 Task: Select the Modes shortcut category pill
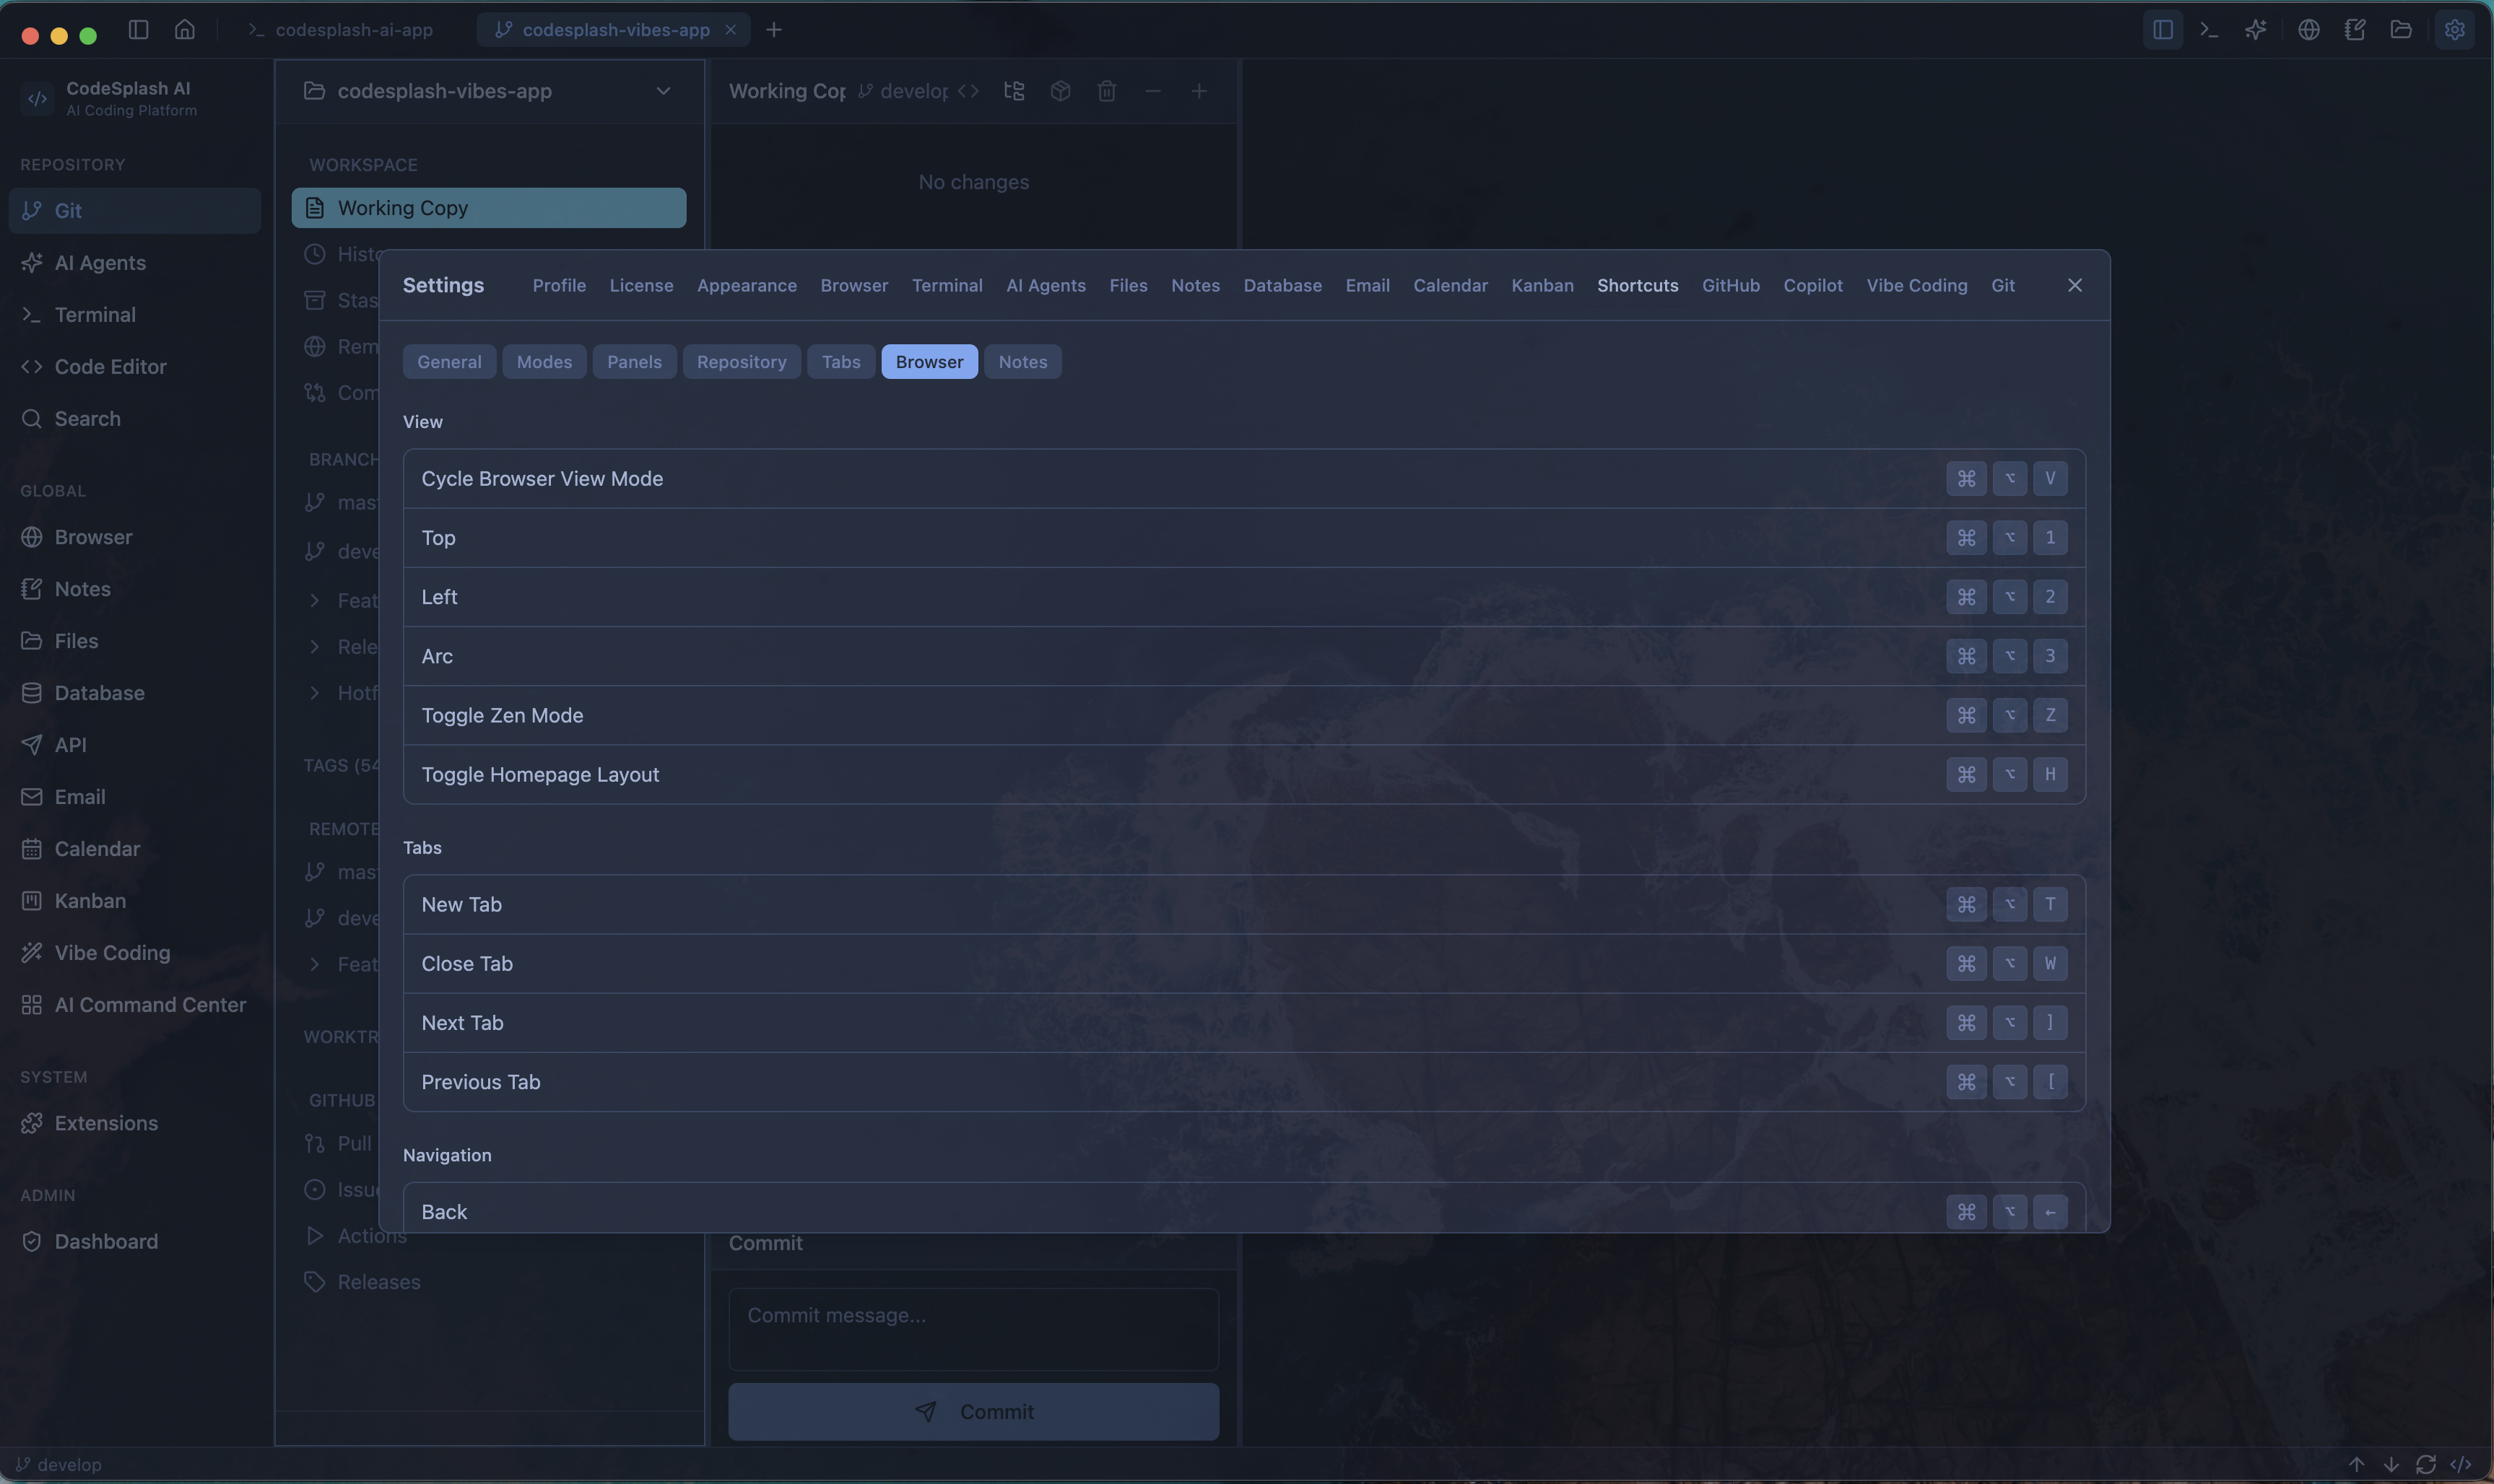pos(544,362)
